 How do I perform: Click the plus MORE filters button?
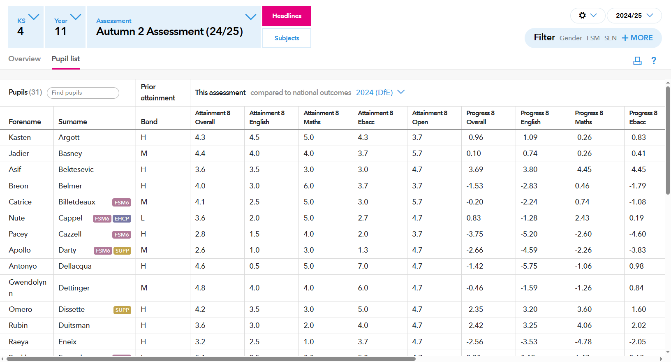pyautogui.click(x=637, y=38)
